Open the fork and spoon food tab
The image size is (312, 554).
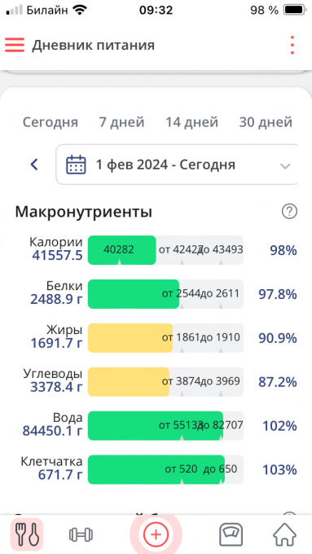[27, 534]
